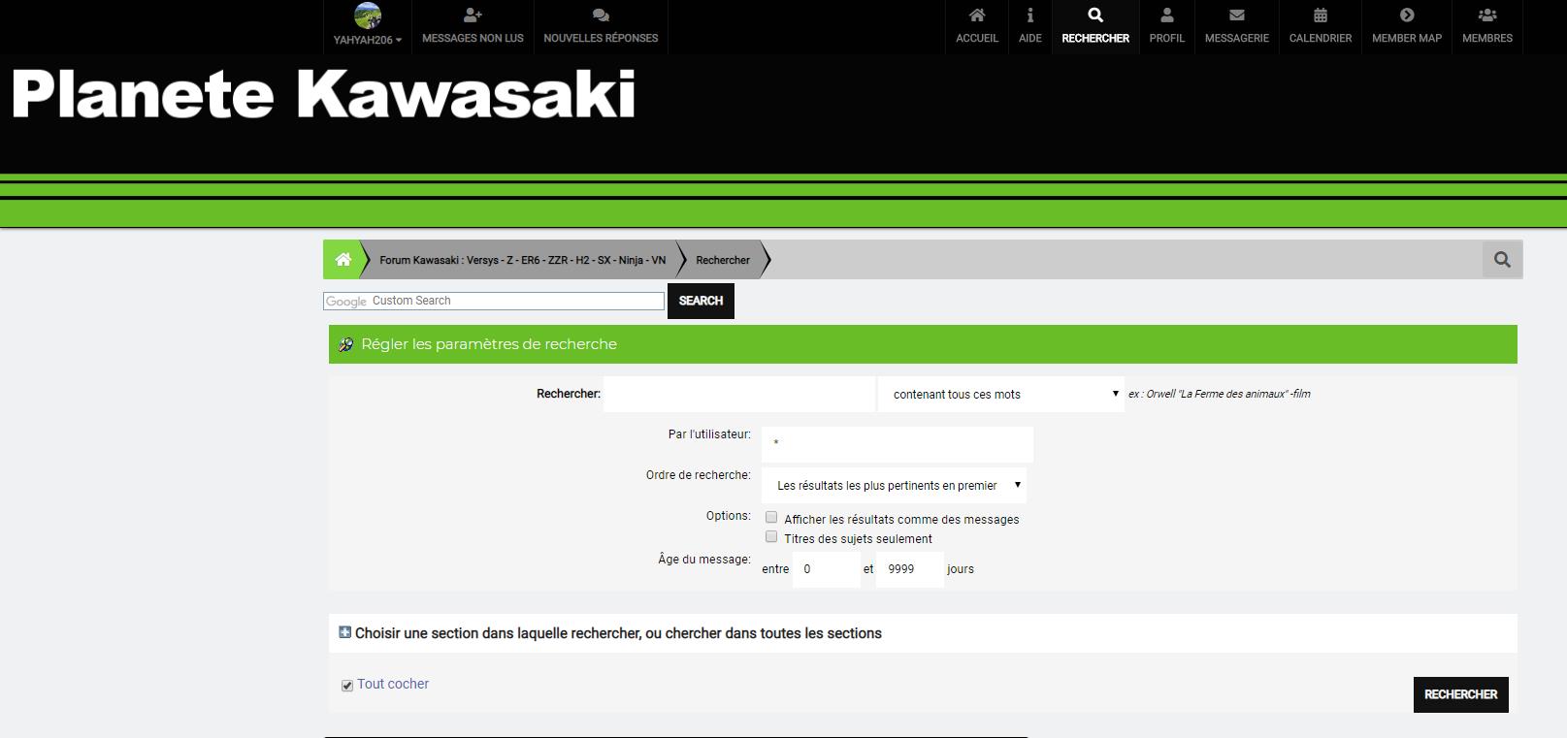This screenshot has height=738, width=1567.
Task: Check 'Afficher les résultats comme des messages'
Action: (771, 518)
